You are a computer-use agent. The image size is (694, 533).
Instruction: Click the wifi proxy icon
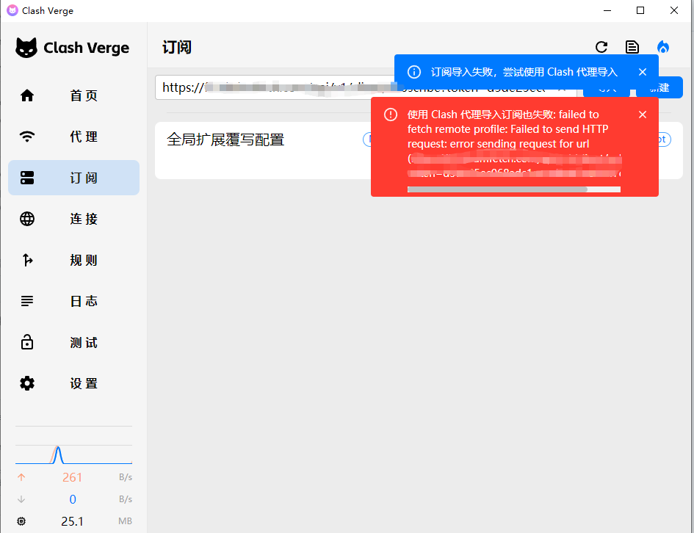pos(27,137)
